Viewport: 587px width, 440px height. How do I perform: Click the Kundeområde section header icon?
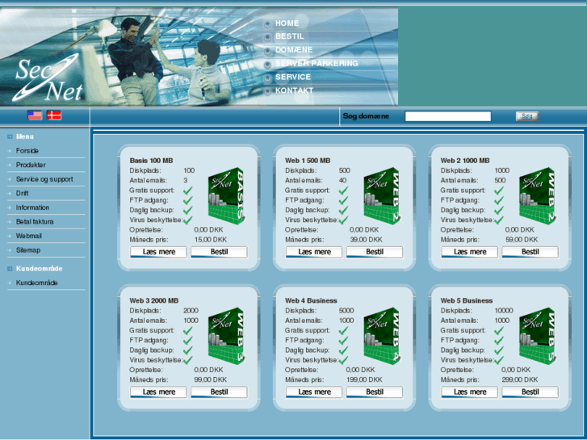pos(10,269)
